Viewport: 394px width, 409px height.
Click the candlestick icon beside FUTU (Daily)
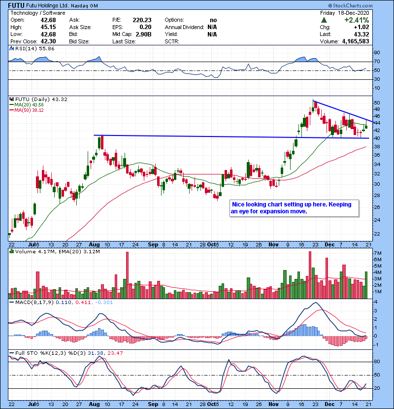[x=12, y=100]
